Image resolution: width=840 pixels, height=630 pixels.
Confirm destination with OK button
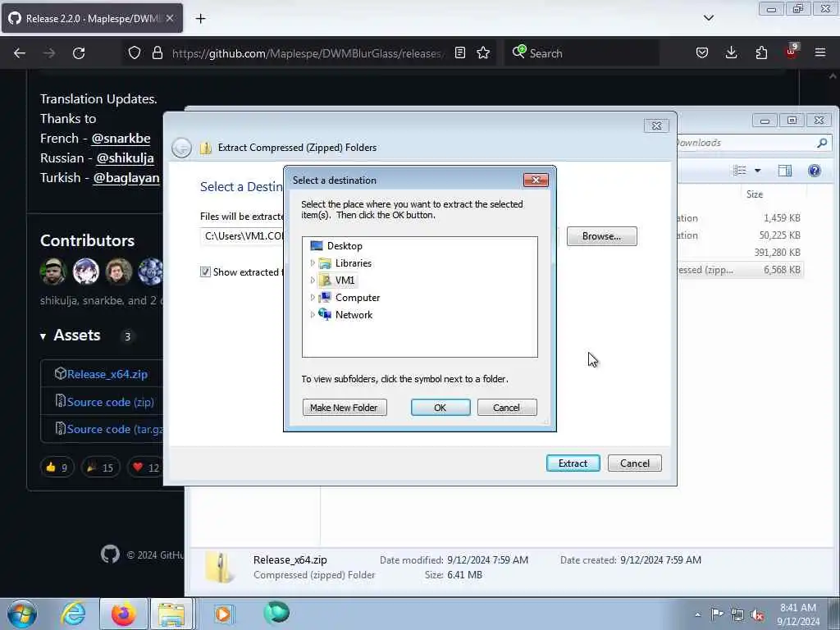tap(441, 408)
